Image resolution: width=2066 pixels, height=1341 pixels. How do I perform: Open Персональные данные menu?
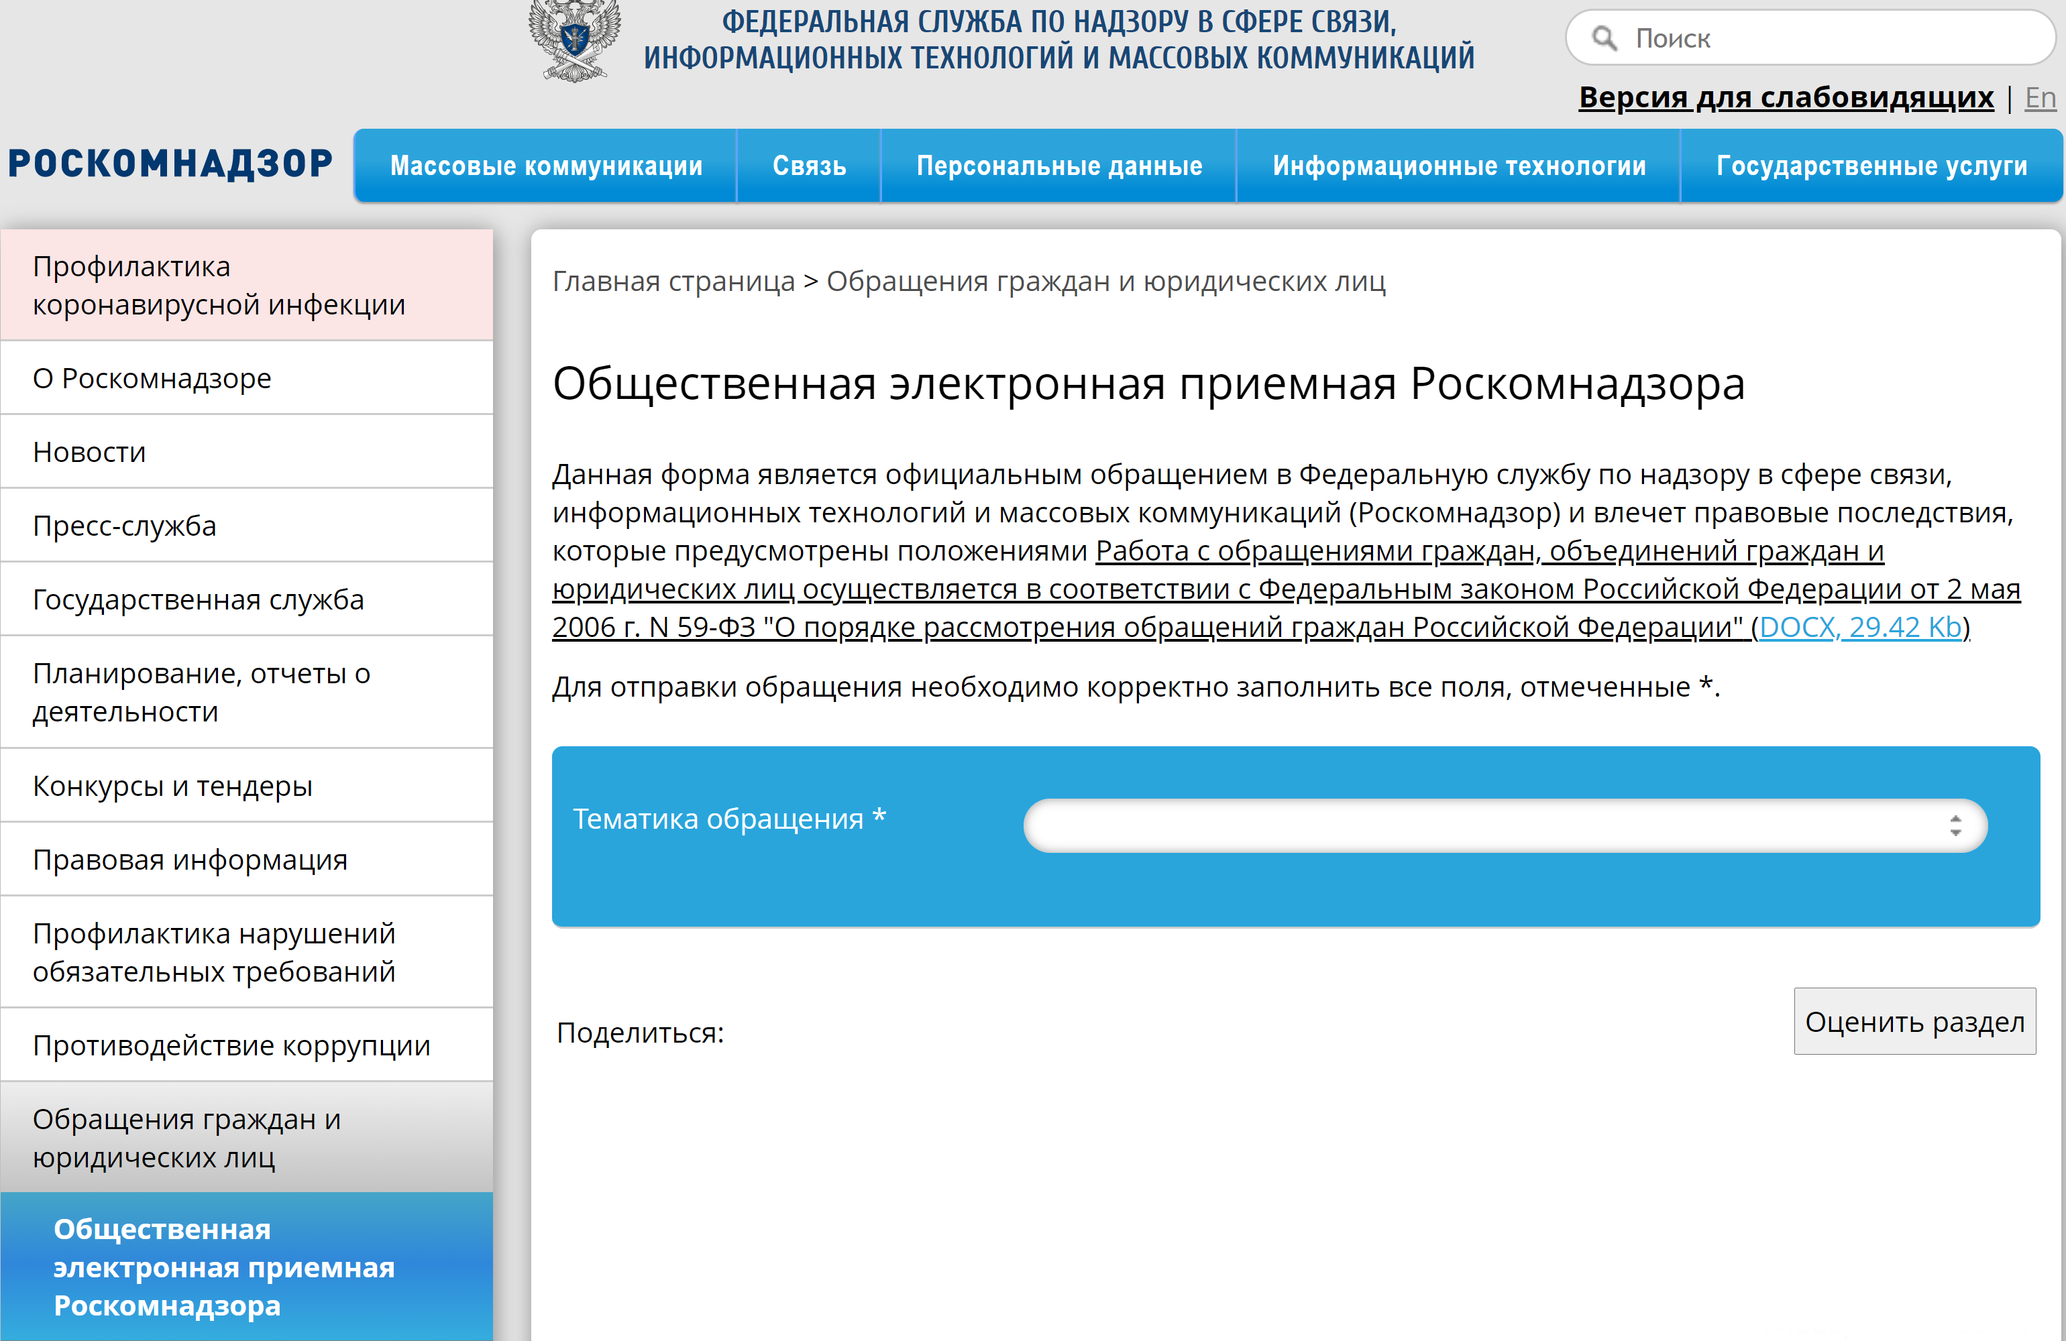point(1059,166)
